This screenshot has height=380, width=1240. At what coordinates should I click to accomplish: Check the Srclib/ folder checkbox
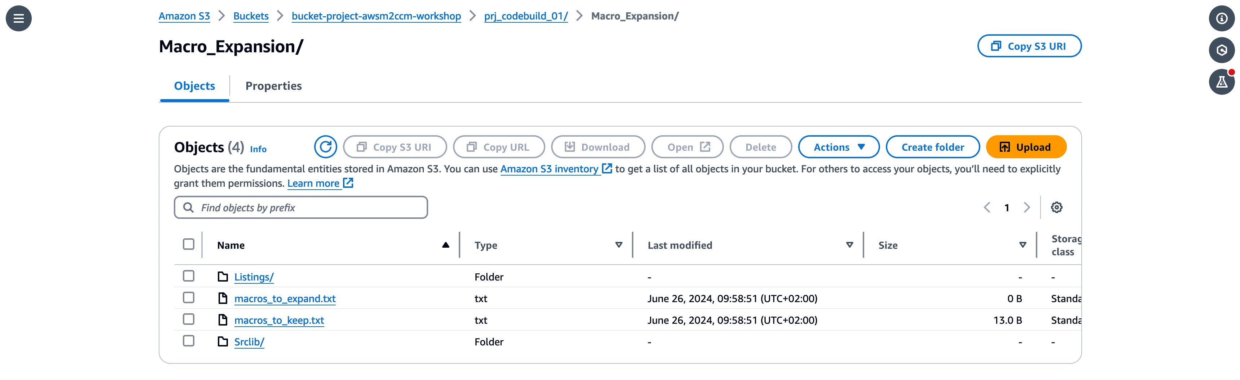[188, 341]
